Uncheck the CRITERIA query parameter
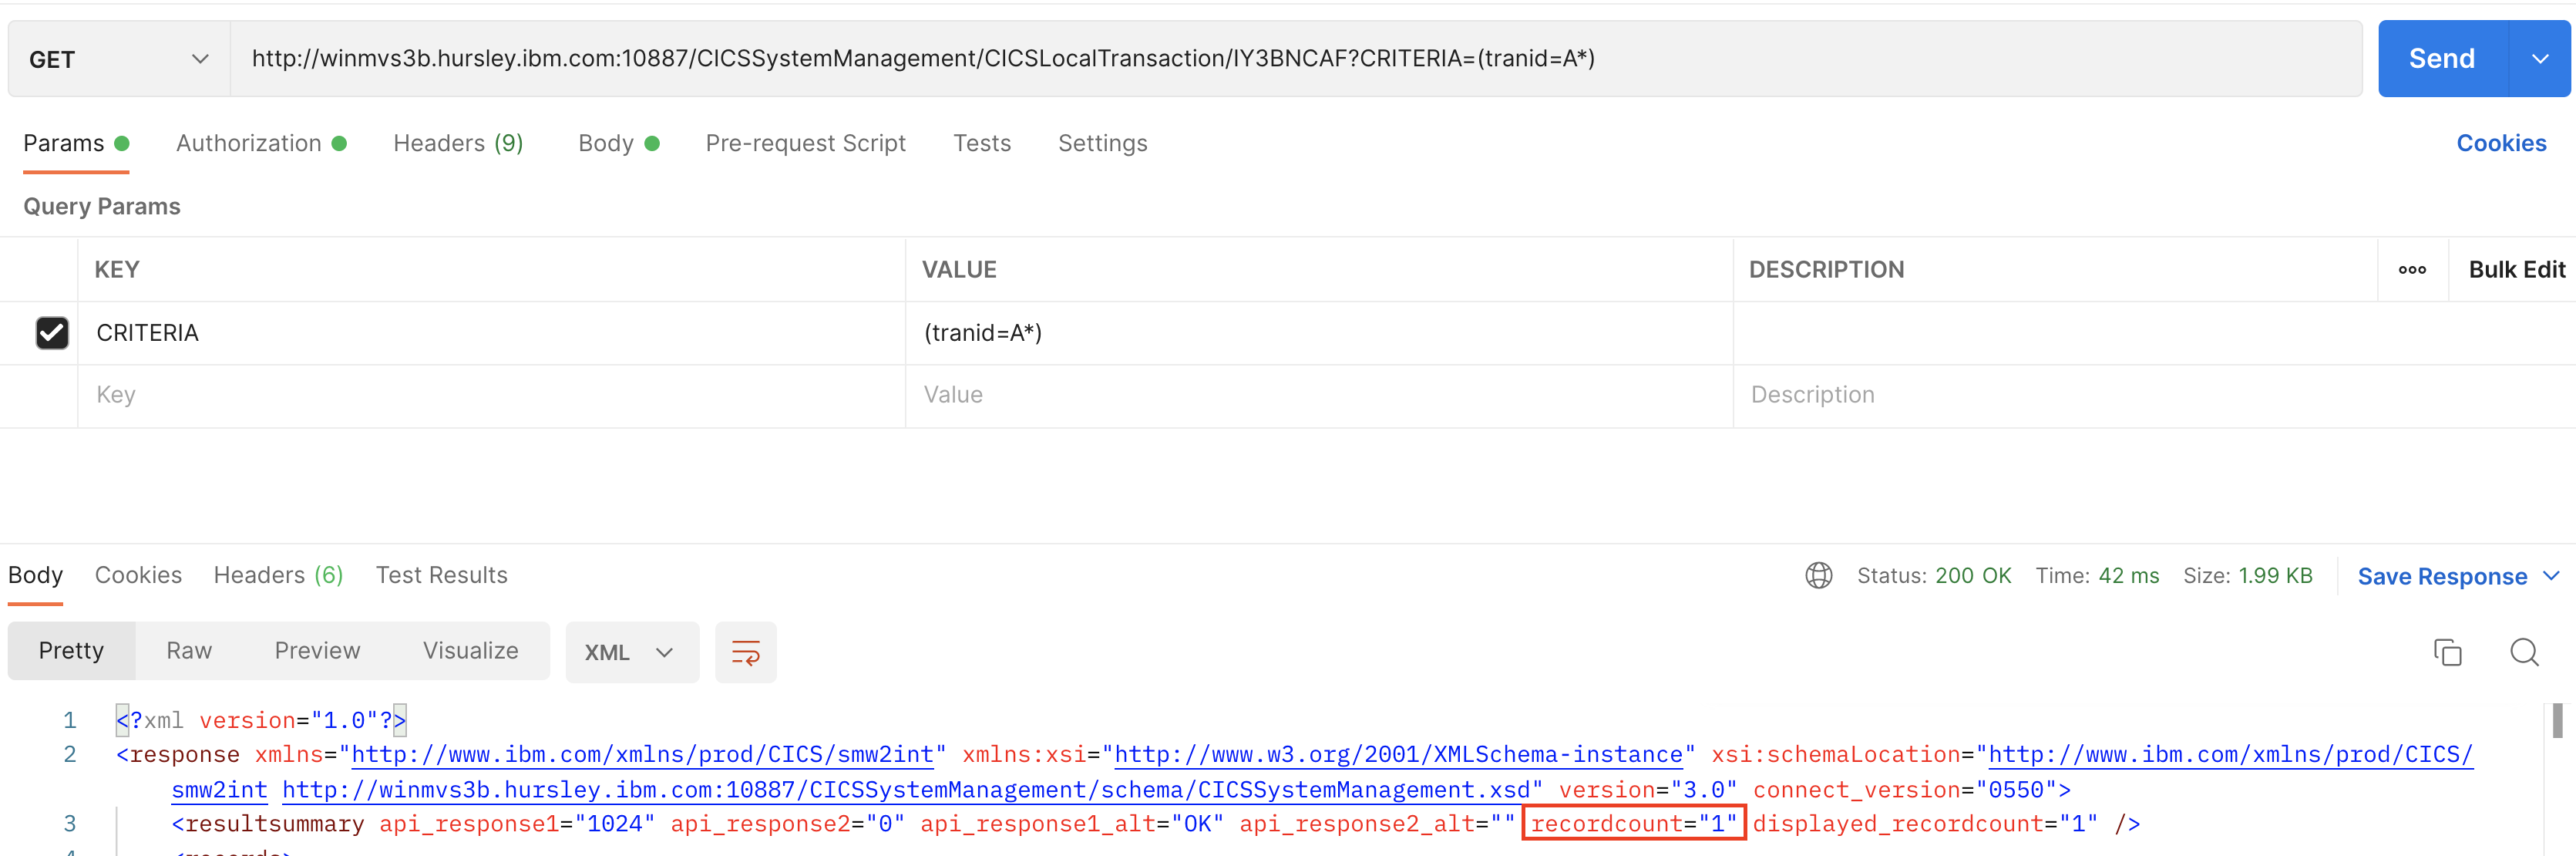 [52, 332]
